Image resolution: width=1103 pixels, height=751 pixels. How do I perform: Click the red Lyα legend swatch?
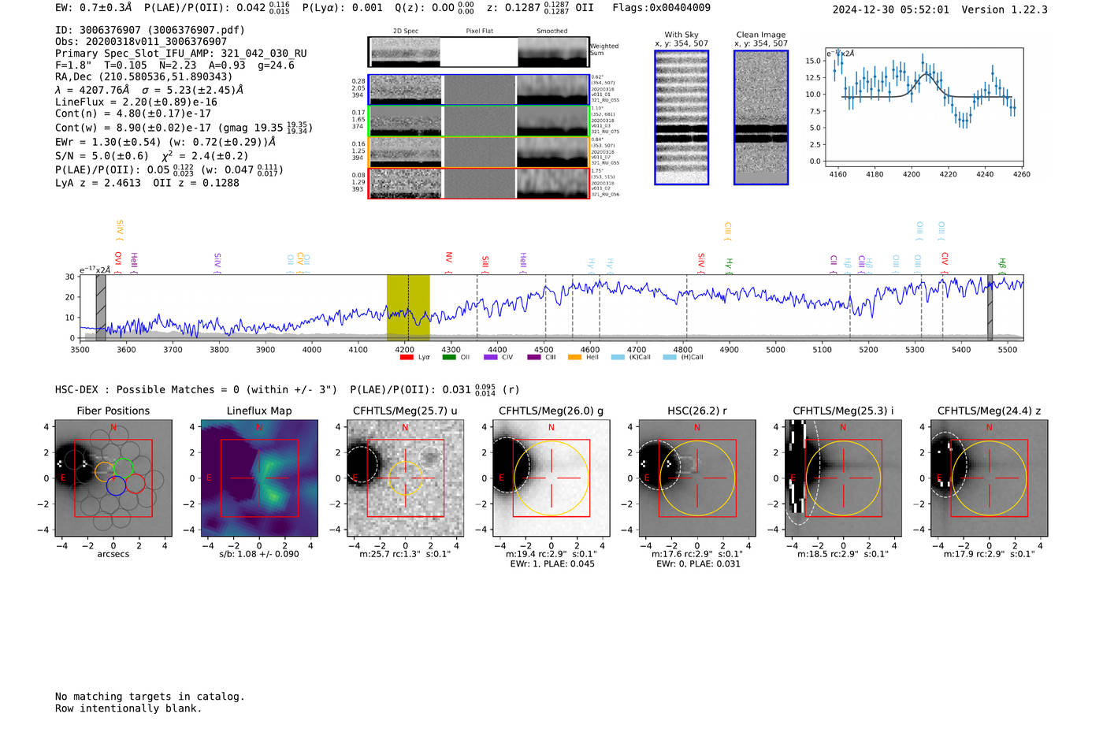pos(407,357)
